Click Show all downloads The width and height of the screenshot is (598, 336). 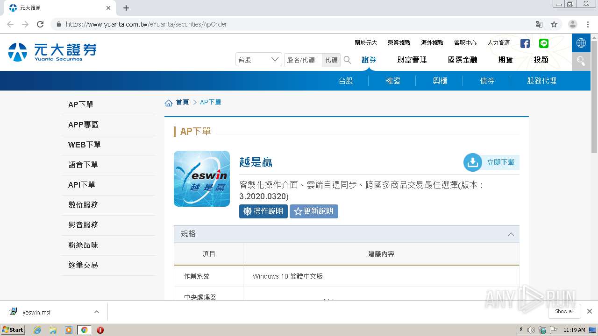pyautogui.click(x=564, y=311)
